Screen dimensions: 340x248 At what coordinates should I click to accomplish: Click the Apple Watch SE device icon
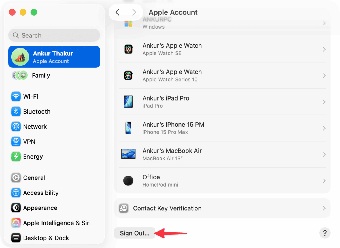tap(128, 49)
